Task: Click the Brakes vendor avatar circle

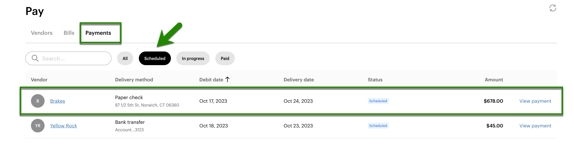Action: [x=37, y=101]
